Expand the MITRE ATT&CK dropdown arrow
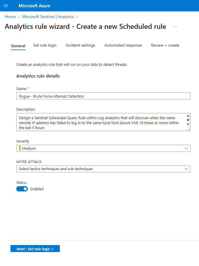Viewport: 199px width, 266px height. click(187, 169)
